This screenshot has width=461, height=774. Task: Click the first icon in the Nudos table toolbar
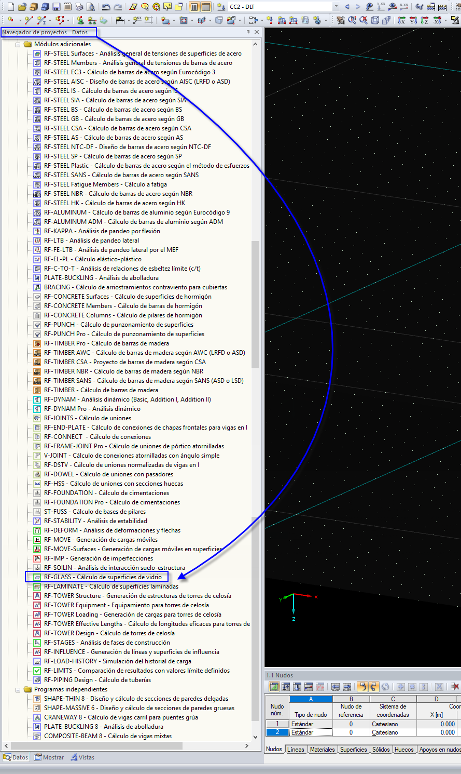tap(274, 687)
